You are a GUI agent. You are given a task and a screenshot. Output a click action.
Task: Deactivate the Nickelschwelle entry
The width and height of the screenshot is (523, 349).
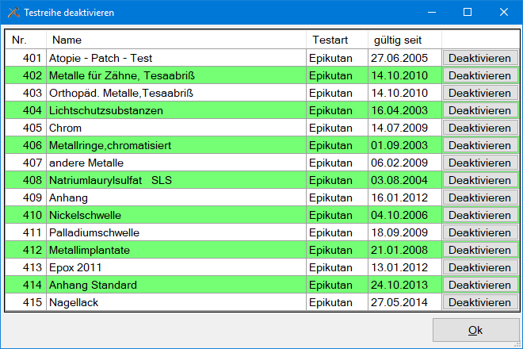pos(479,215)
